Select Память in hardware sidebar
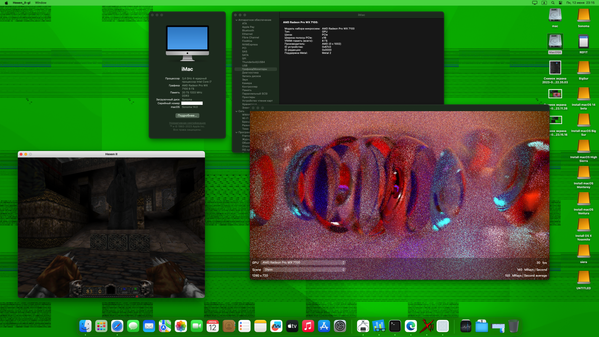Image resolution: width=599 pixels, height=337 pixels. 247,90
